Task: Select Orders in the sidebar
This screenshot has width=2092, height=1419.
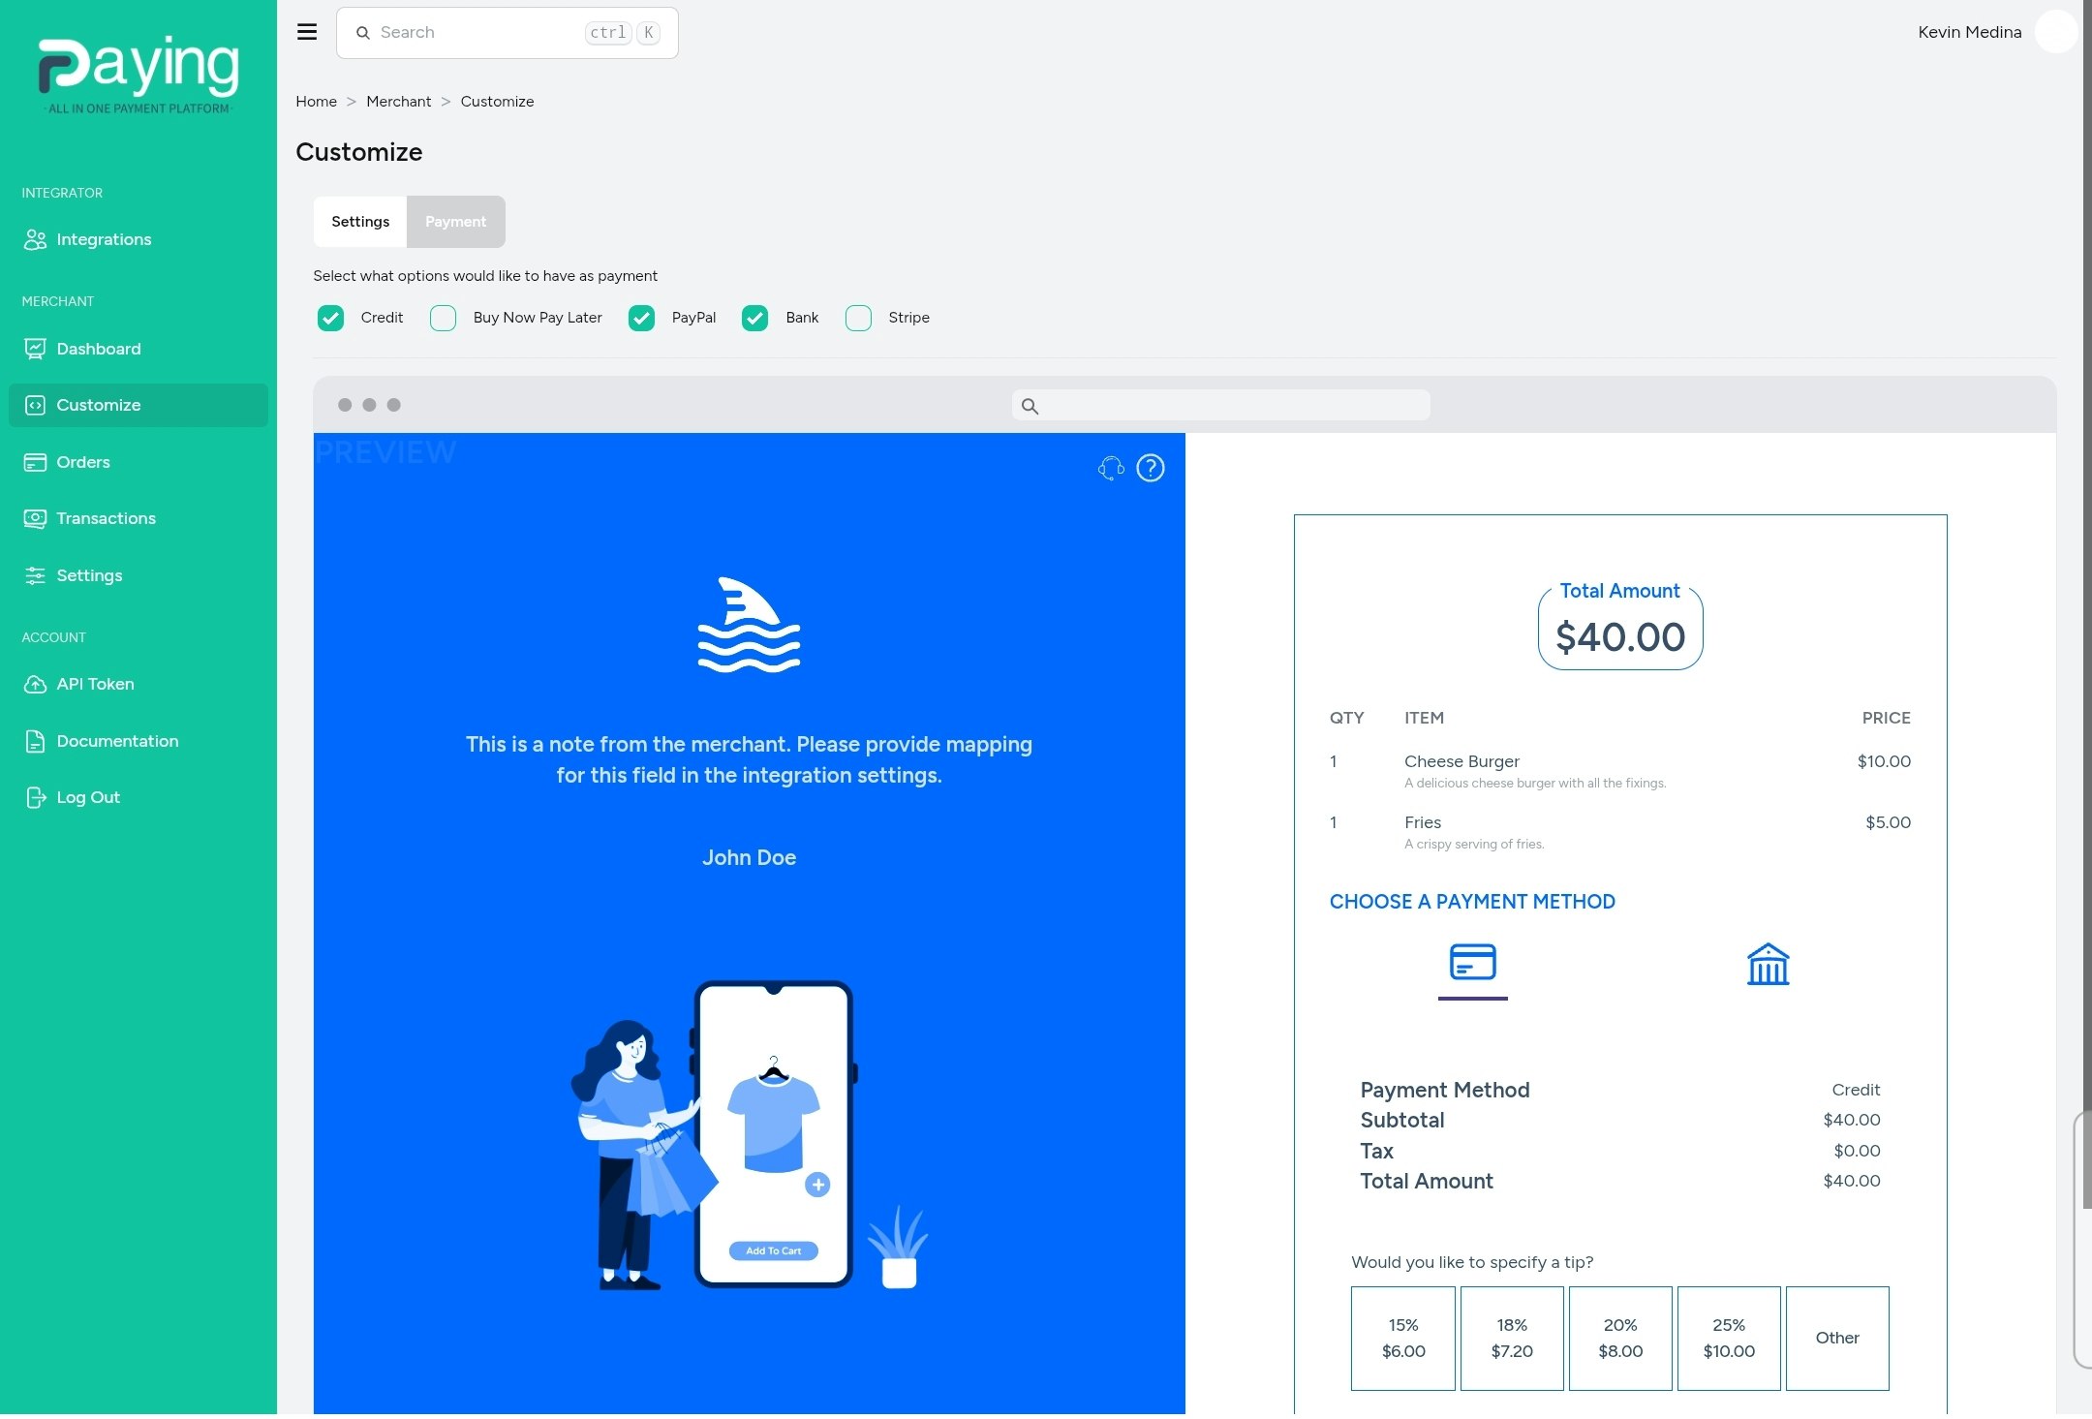Action: coord(82,462)
